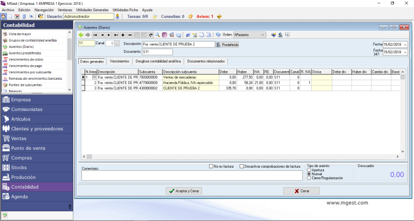
Task: Switch to the Vencimientos tab
Action: click(x=120, y=61)
